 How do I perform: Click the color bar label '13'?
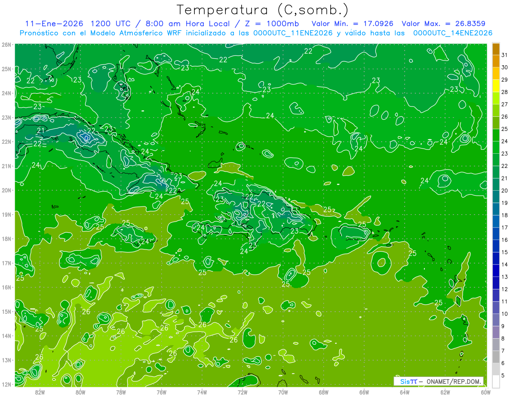click(x=505, y=277)
